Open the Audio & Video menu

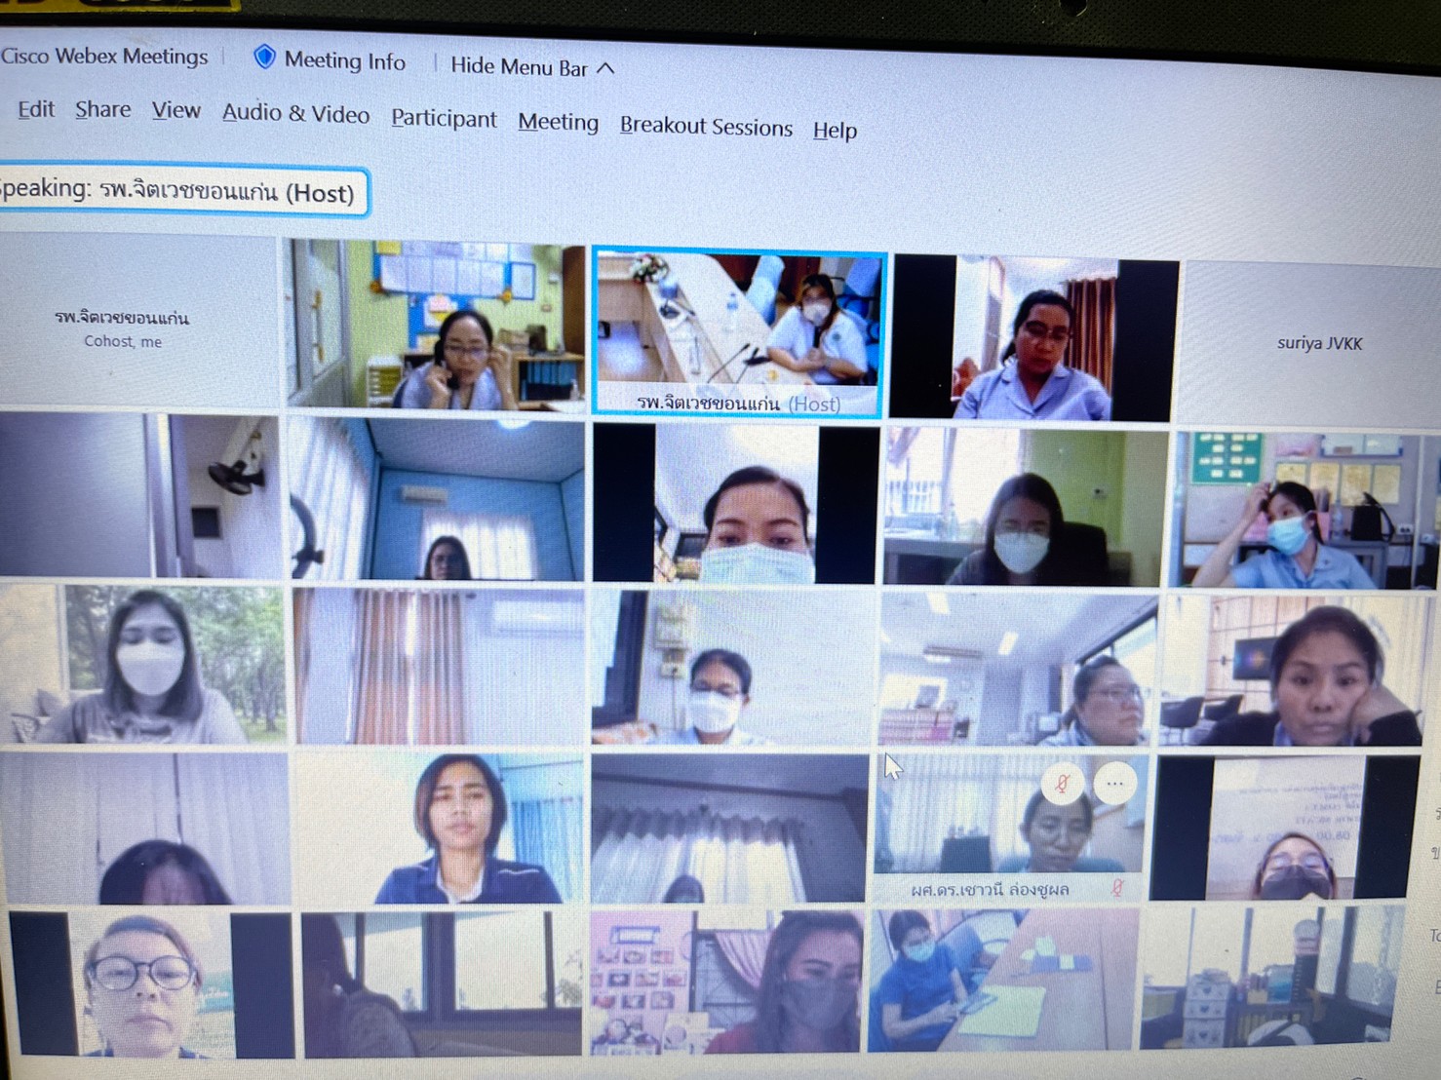pos(295,114)
